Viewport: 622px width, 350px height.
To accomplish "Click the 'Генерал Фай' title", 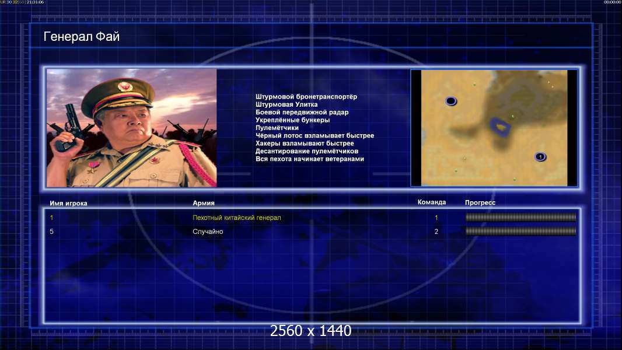I will point(81,37).
